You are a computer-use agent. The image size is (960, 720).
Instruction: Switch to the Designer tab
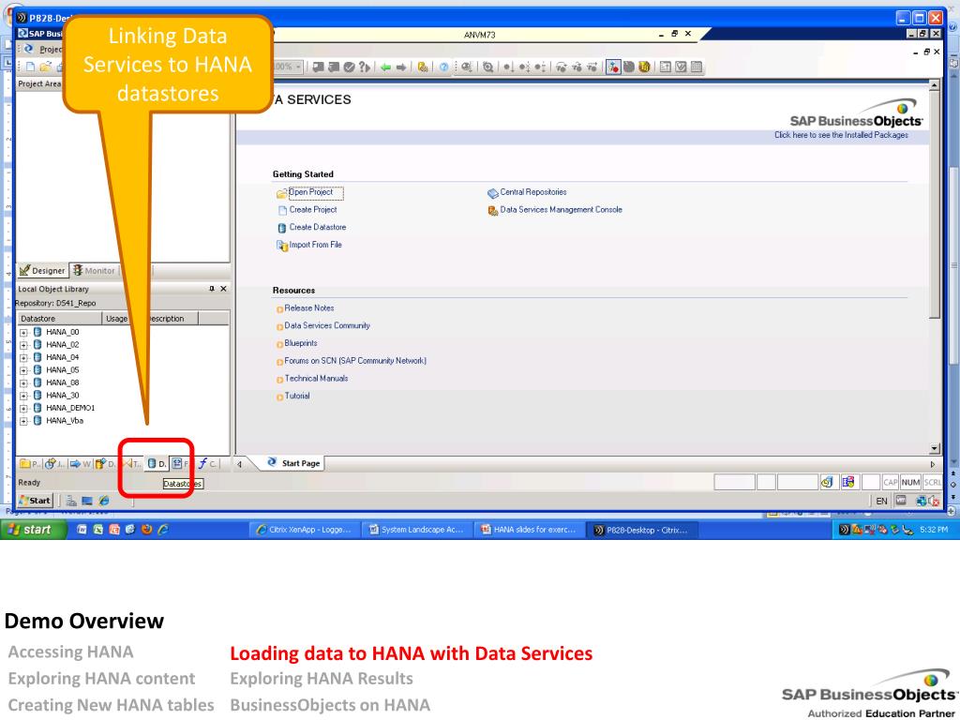[42, 271]
